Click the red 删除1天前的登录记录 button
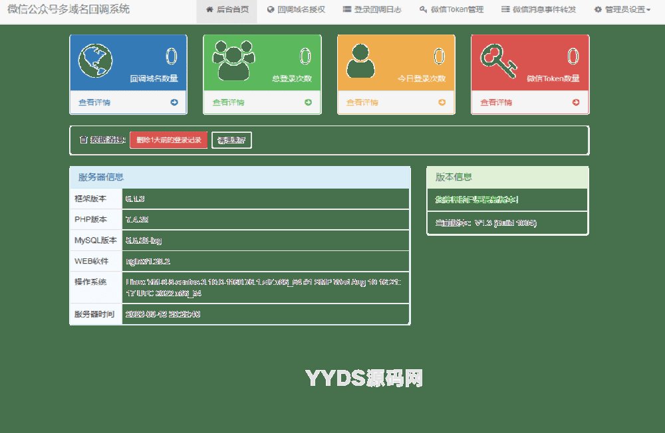 pyautogui.click(x=168, y=140)
